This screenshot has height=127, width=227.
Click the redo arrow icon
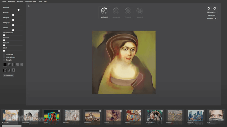click(x=215, y=8)
